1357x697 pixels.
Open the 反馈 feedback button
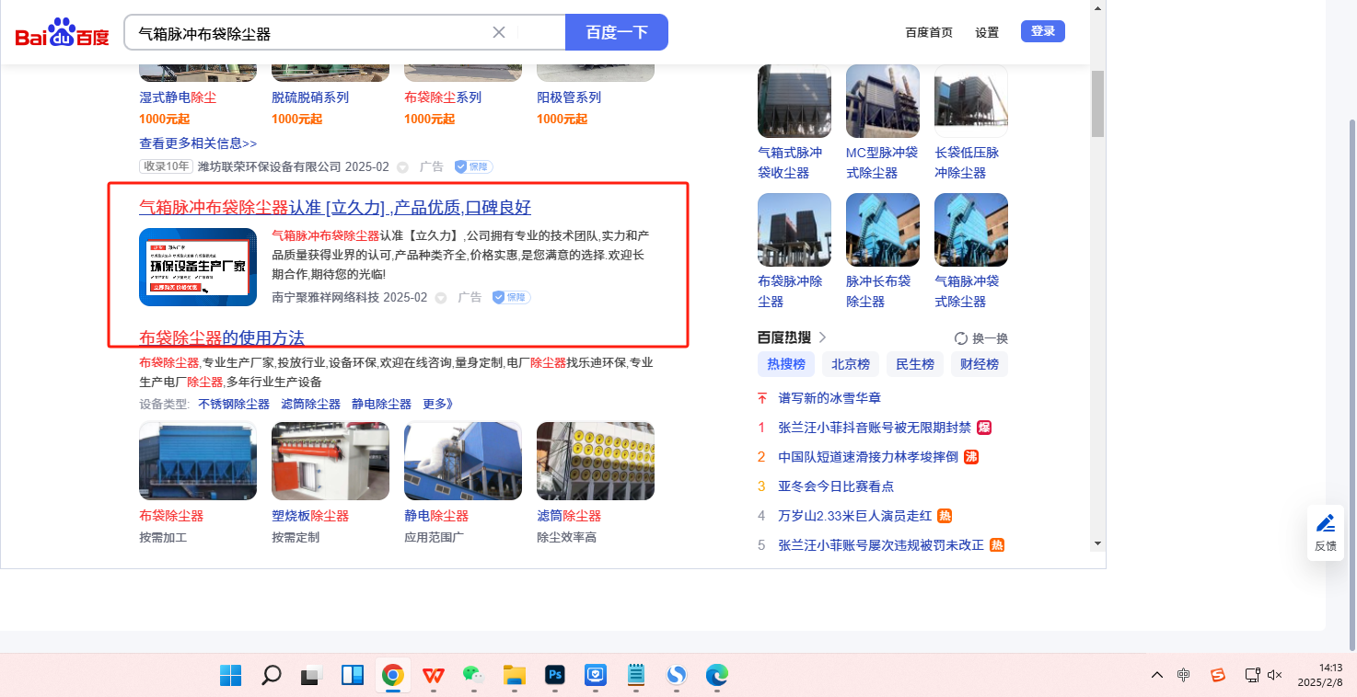tap(1326, 533)
